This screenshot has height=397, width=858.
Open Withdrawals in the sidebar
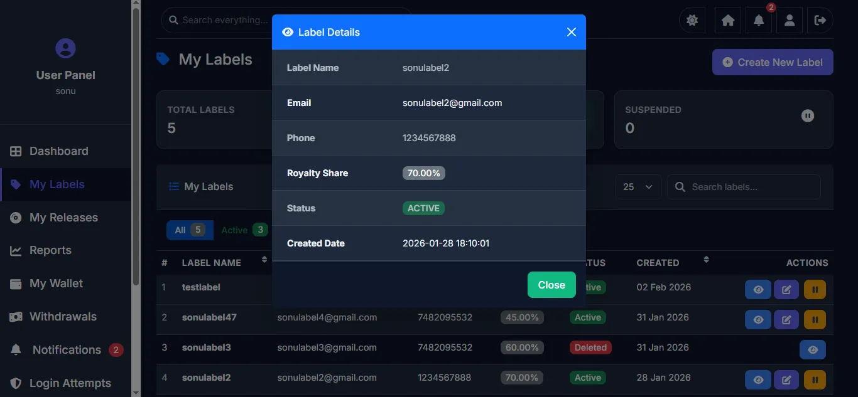coord(65,317)
